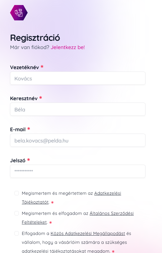This screenshot has width=162, height=253.
Task: Click into the Keresztnév text field
Action: click(78, 109)
